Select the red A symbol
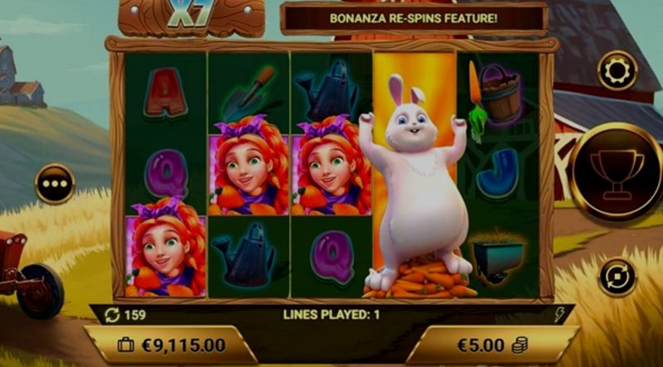The width and height of the screenshot is (663, 367). click(165, 93)
